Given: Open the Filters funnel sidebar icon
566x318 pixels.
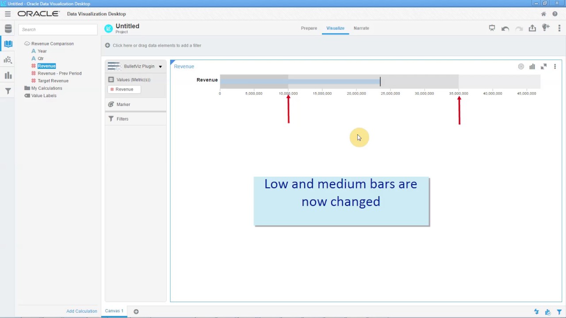Looking at the screenshot, I should (x=8, y=91).
